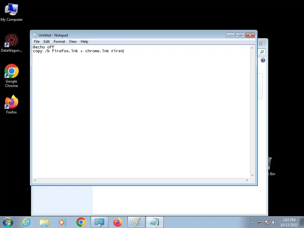The image size is (304, 228).
Task: Open Windows Media Player from taskbar
Action: coord(62,222)
